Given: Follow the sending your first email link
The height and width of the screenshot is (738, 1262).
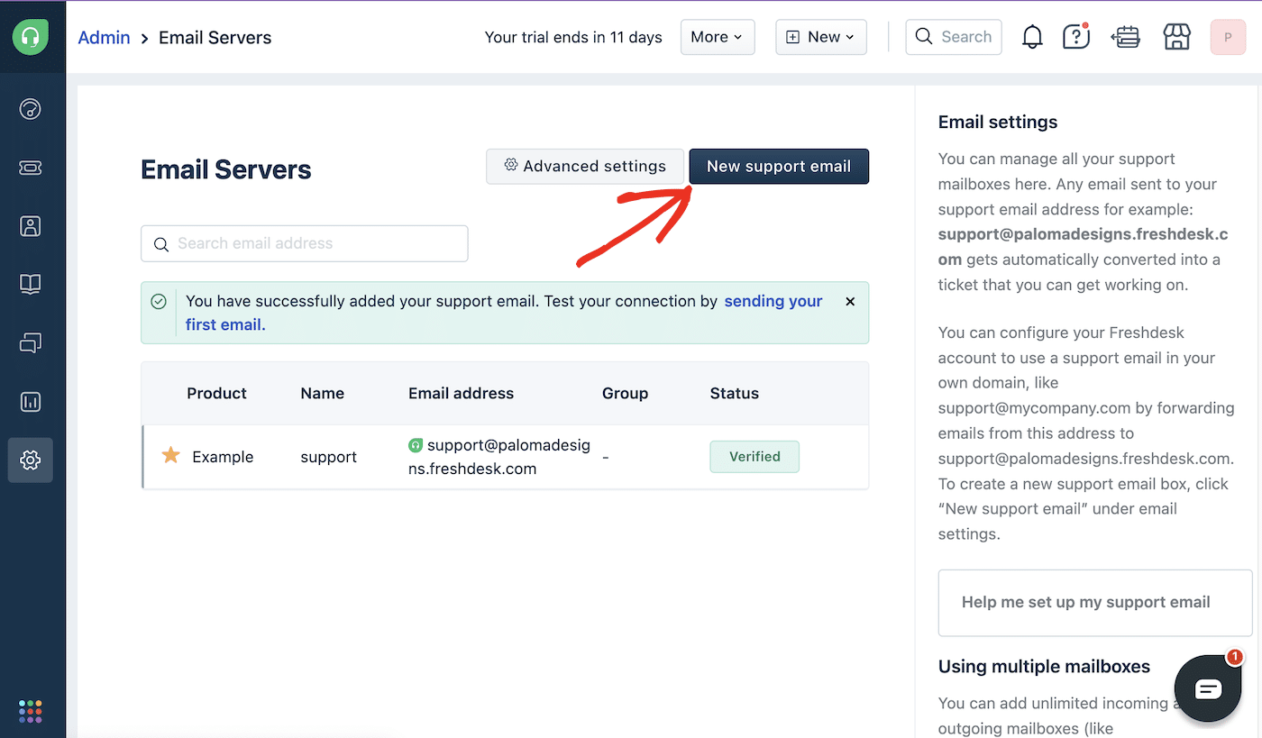Looking at the screenshot, I should (x=773, y=301).
